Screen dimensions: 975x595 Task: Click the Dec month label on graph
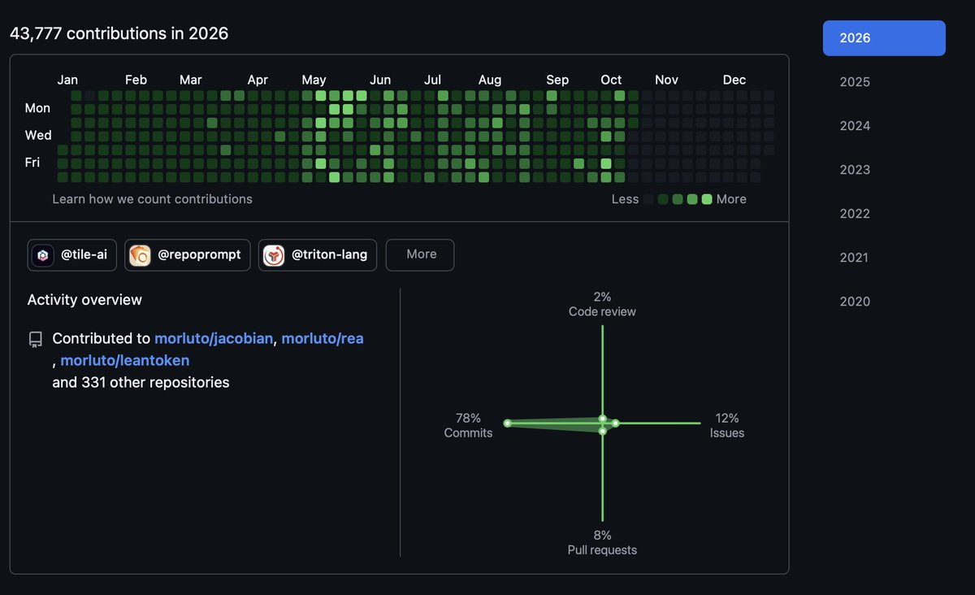(734, 80)
